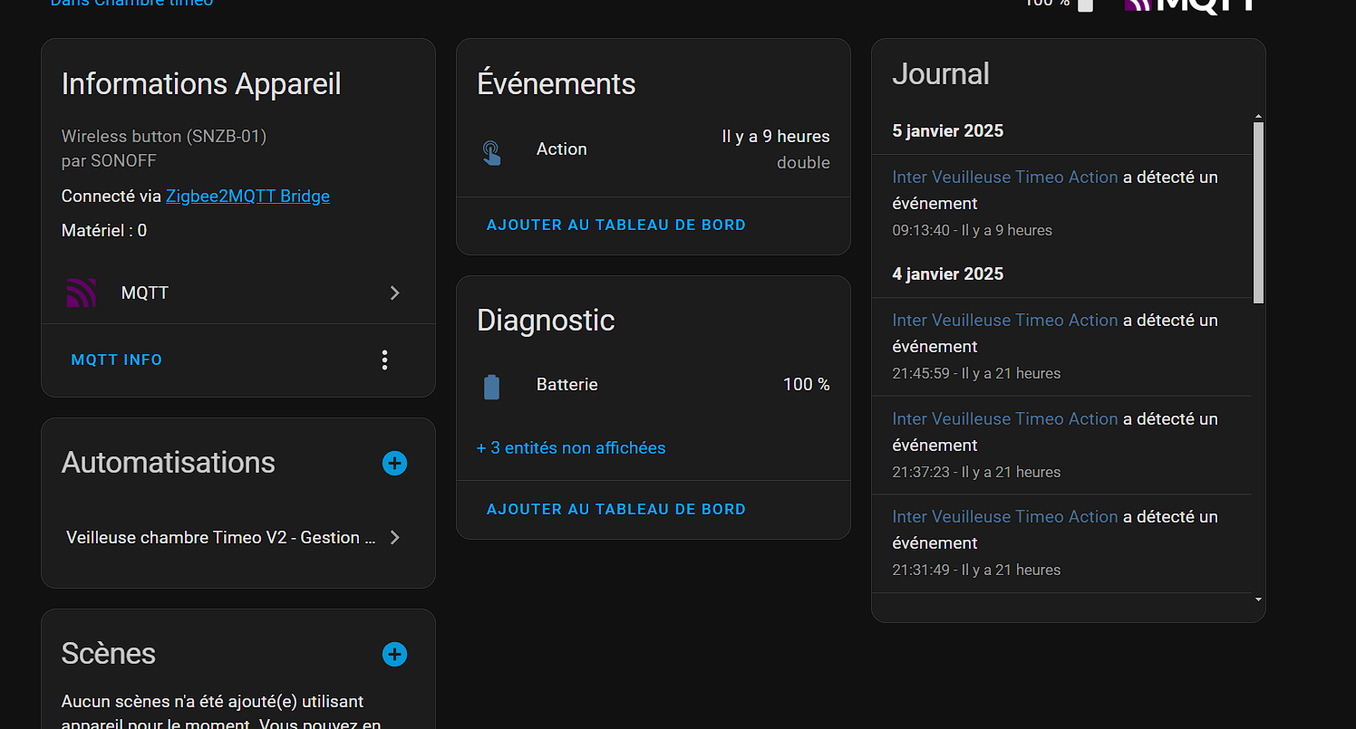1356x729 pixels.
Task: Open the three-dot menu beside MQTT INFO
Action: coord(385,360)
